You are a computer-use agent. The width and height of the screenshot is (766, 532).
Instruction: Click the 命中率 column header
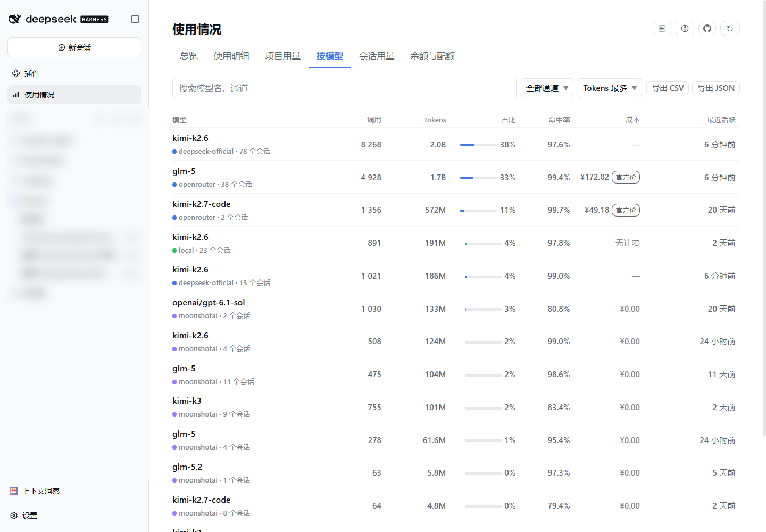(559, 120)
